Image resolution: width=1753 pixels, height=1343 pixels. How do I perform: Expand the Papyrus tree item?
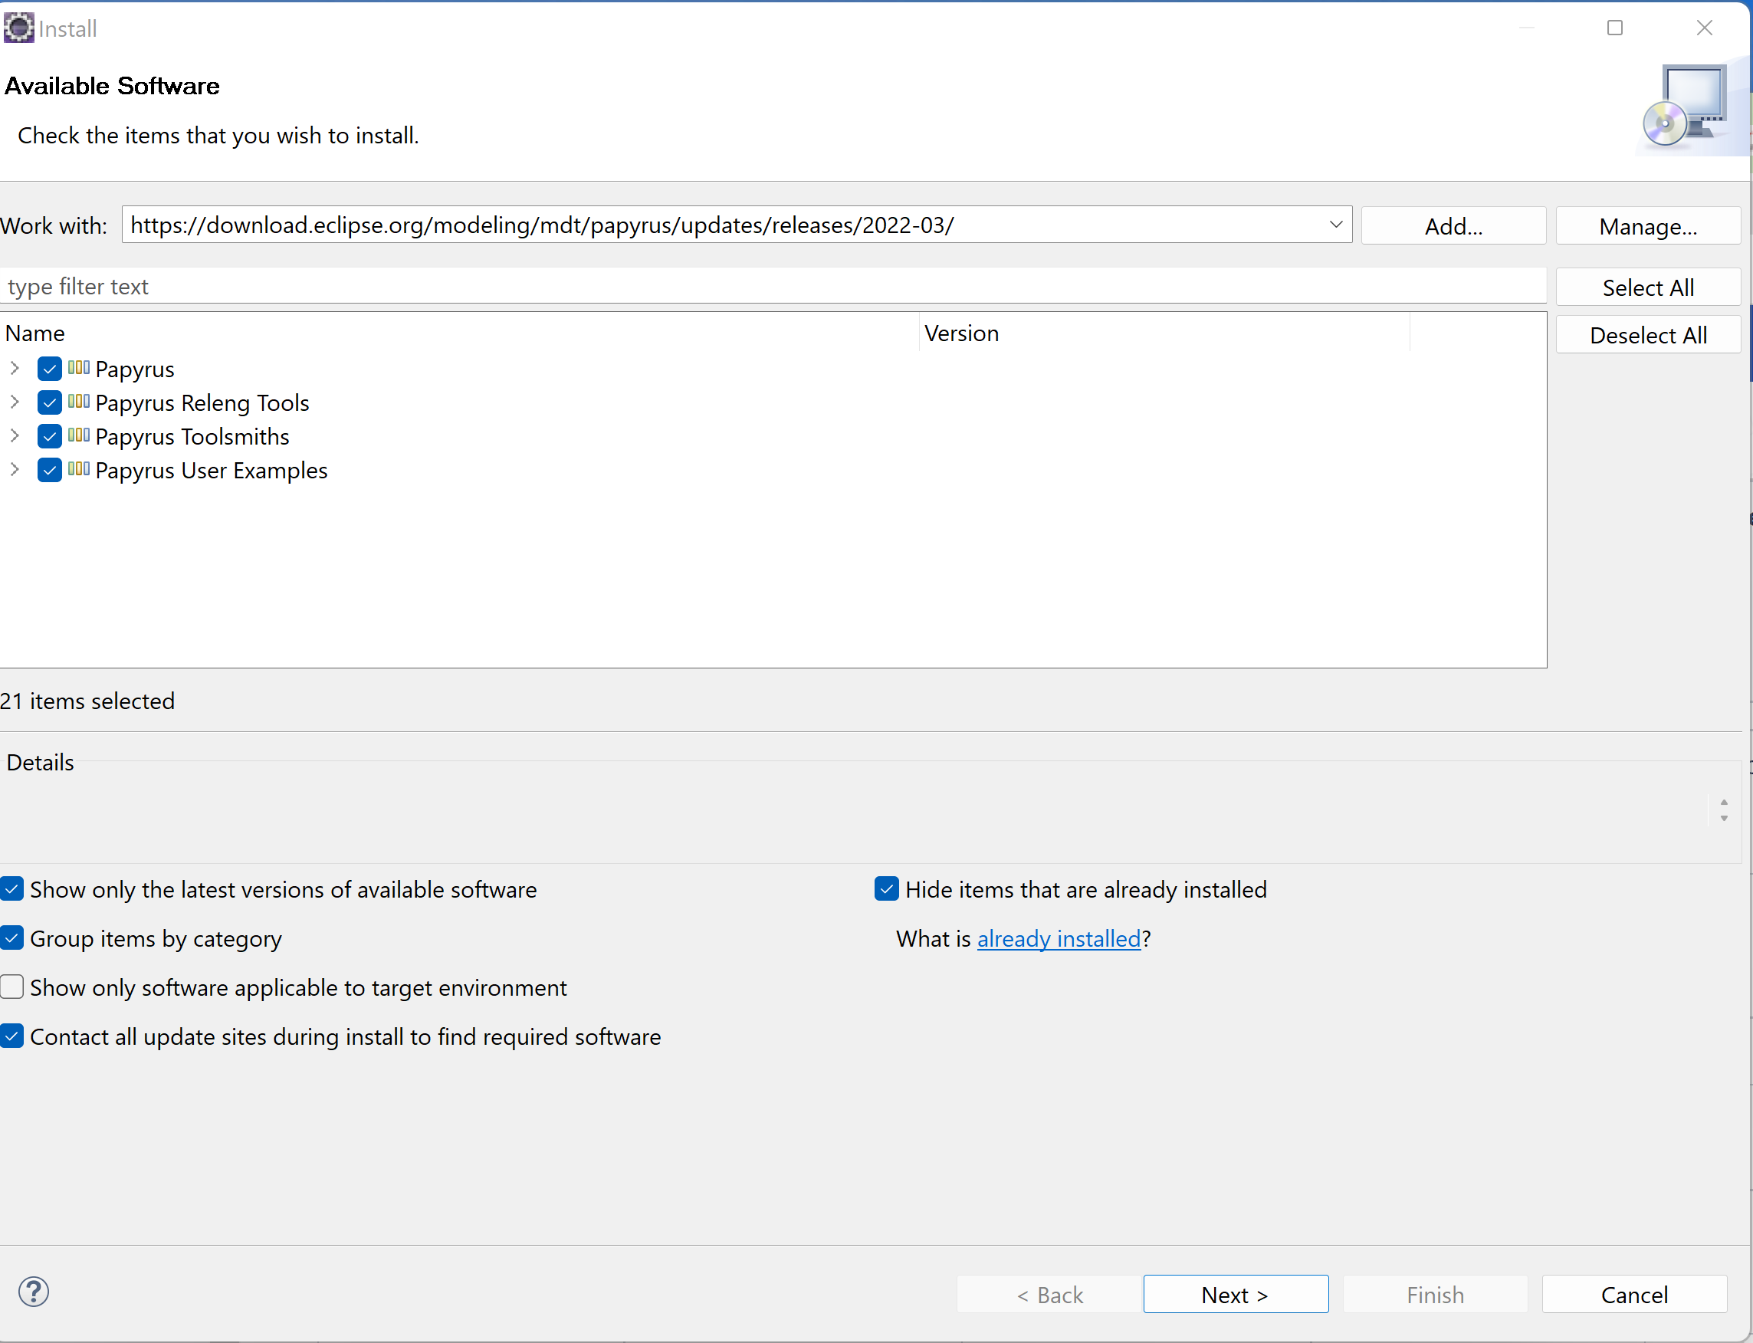(x=15, y=369)
